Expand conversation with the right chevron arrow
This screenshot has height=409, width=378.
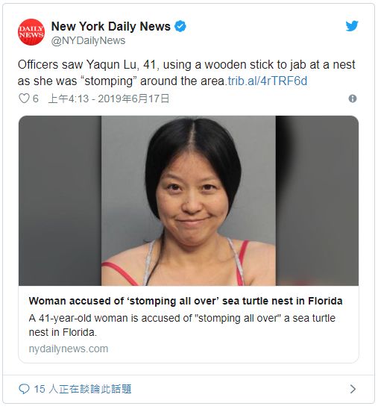tap(353, 389)
